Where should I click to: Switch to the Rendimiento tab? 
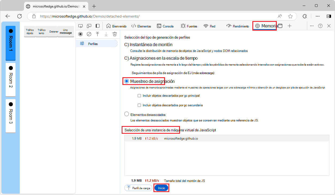[237, 26]
